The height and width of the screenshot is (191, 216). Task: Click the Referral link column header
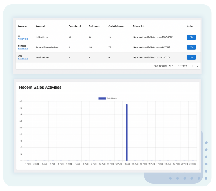(x=139, y=26)
